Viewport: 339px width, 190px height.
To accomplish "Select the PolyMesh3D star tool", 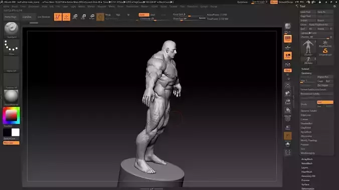I will 325,44.
